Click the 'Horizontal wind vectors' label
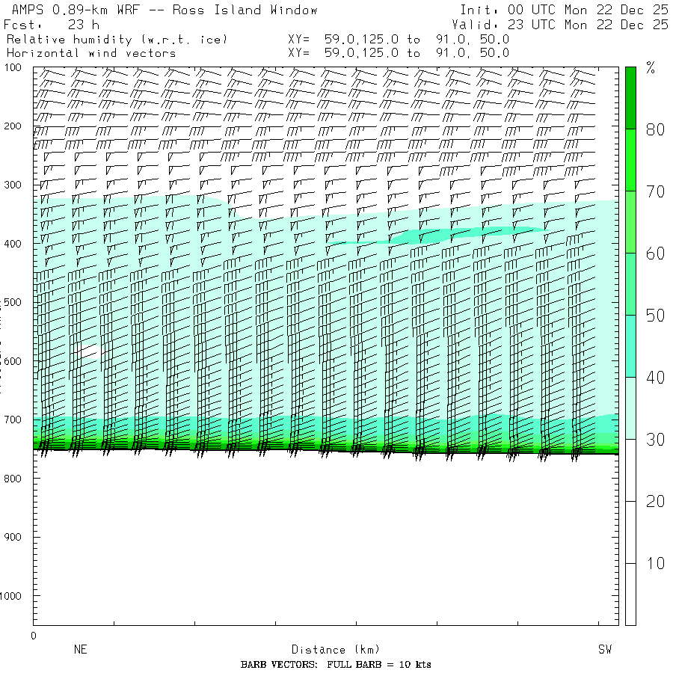The height and width of the screenshot is (673, 673). pos(91,53)
